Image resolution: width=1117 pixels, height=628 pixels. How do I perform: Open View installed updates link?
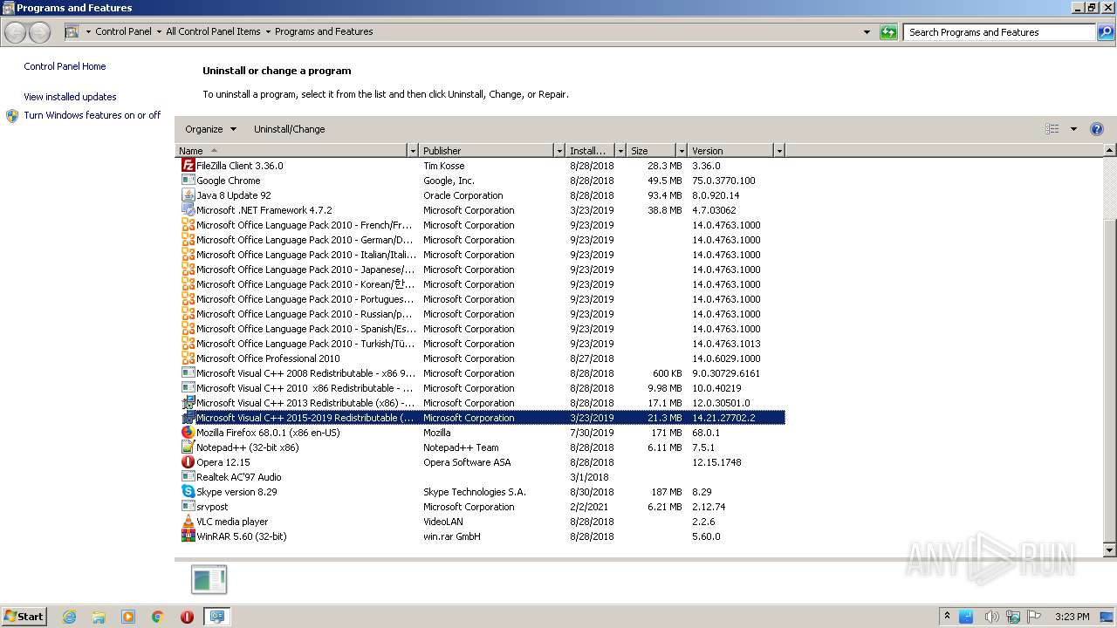(x=70, y=97)
